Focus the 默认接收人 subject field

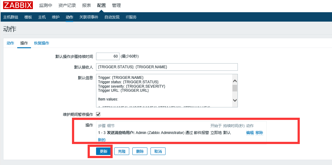pyautogui.click(x=167, y=67)
